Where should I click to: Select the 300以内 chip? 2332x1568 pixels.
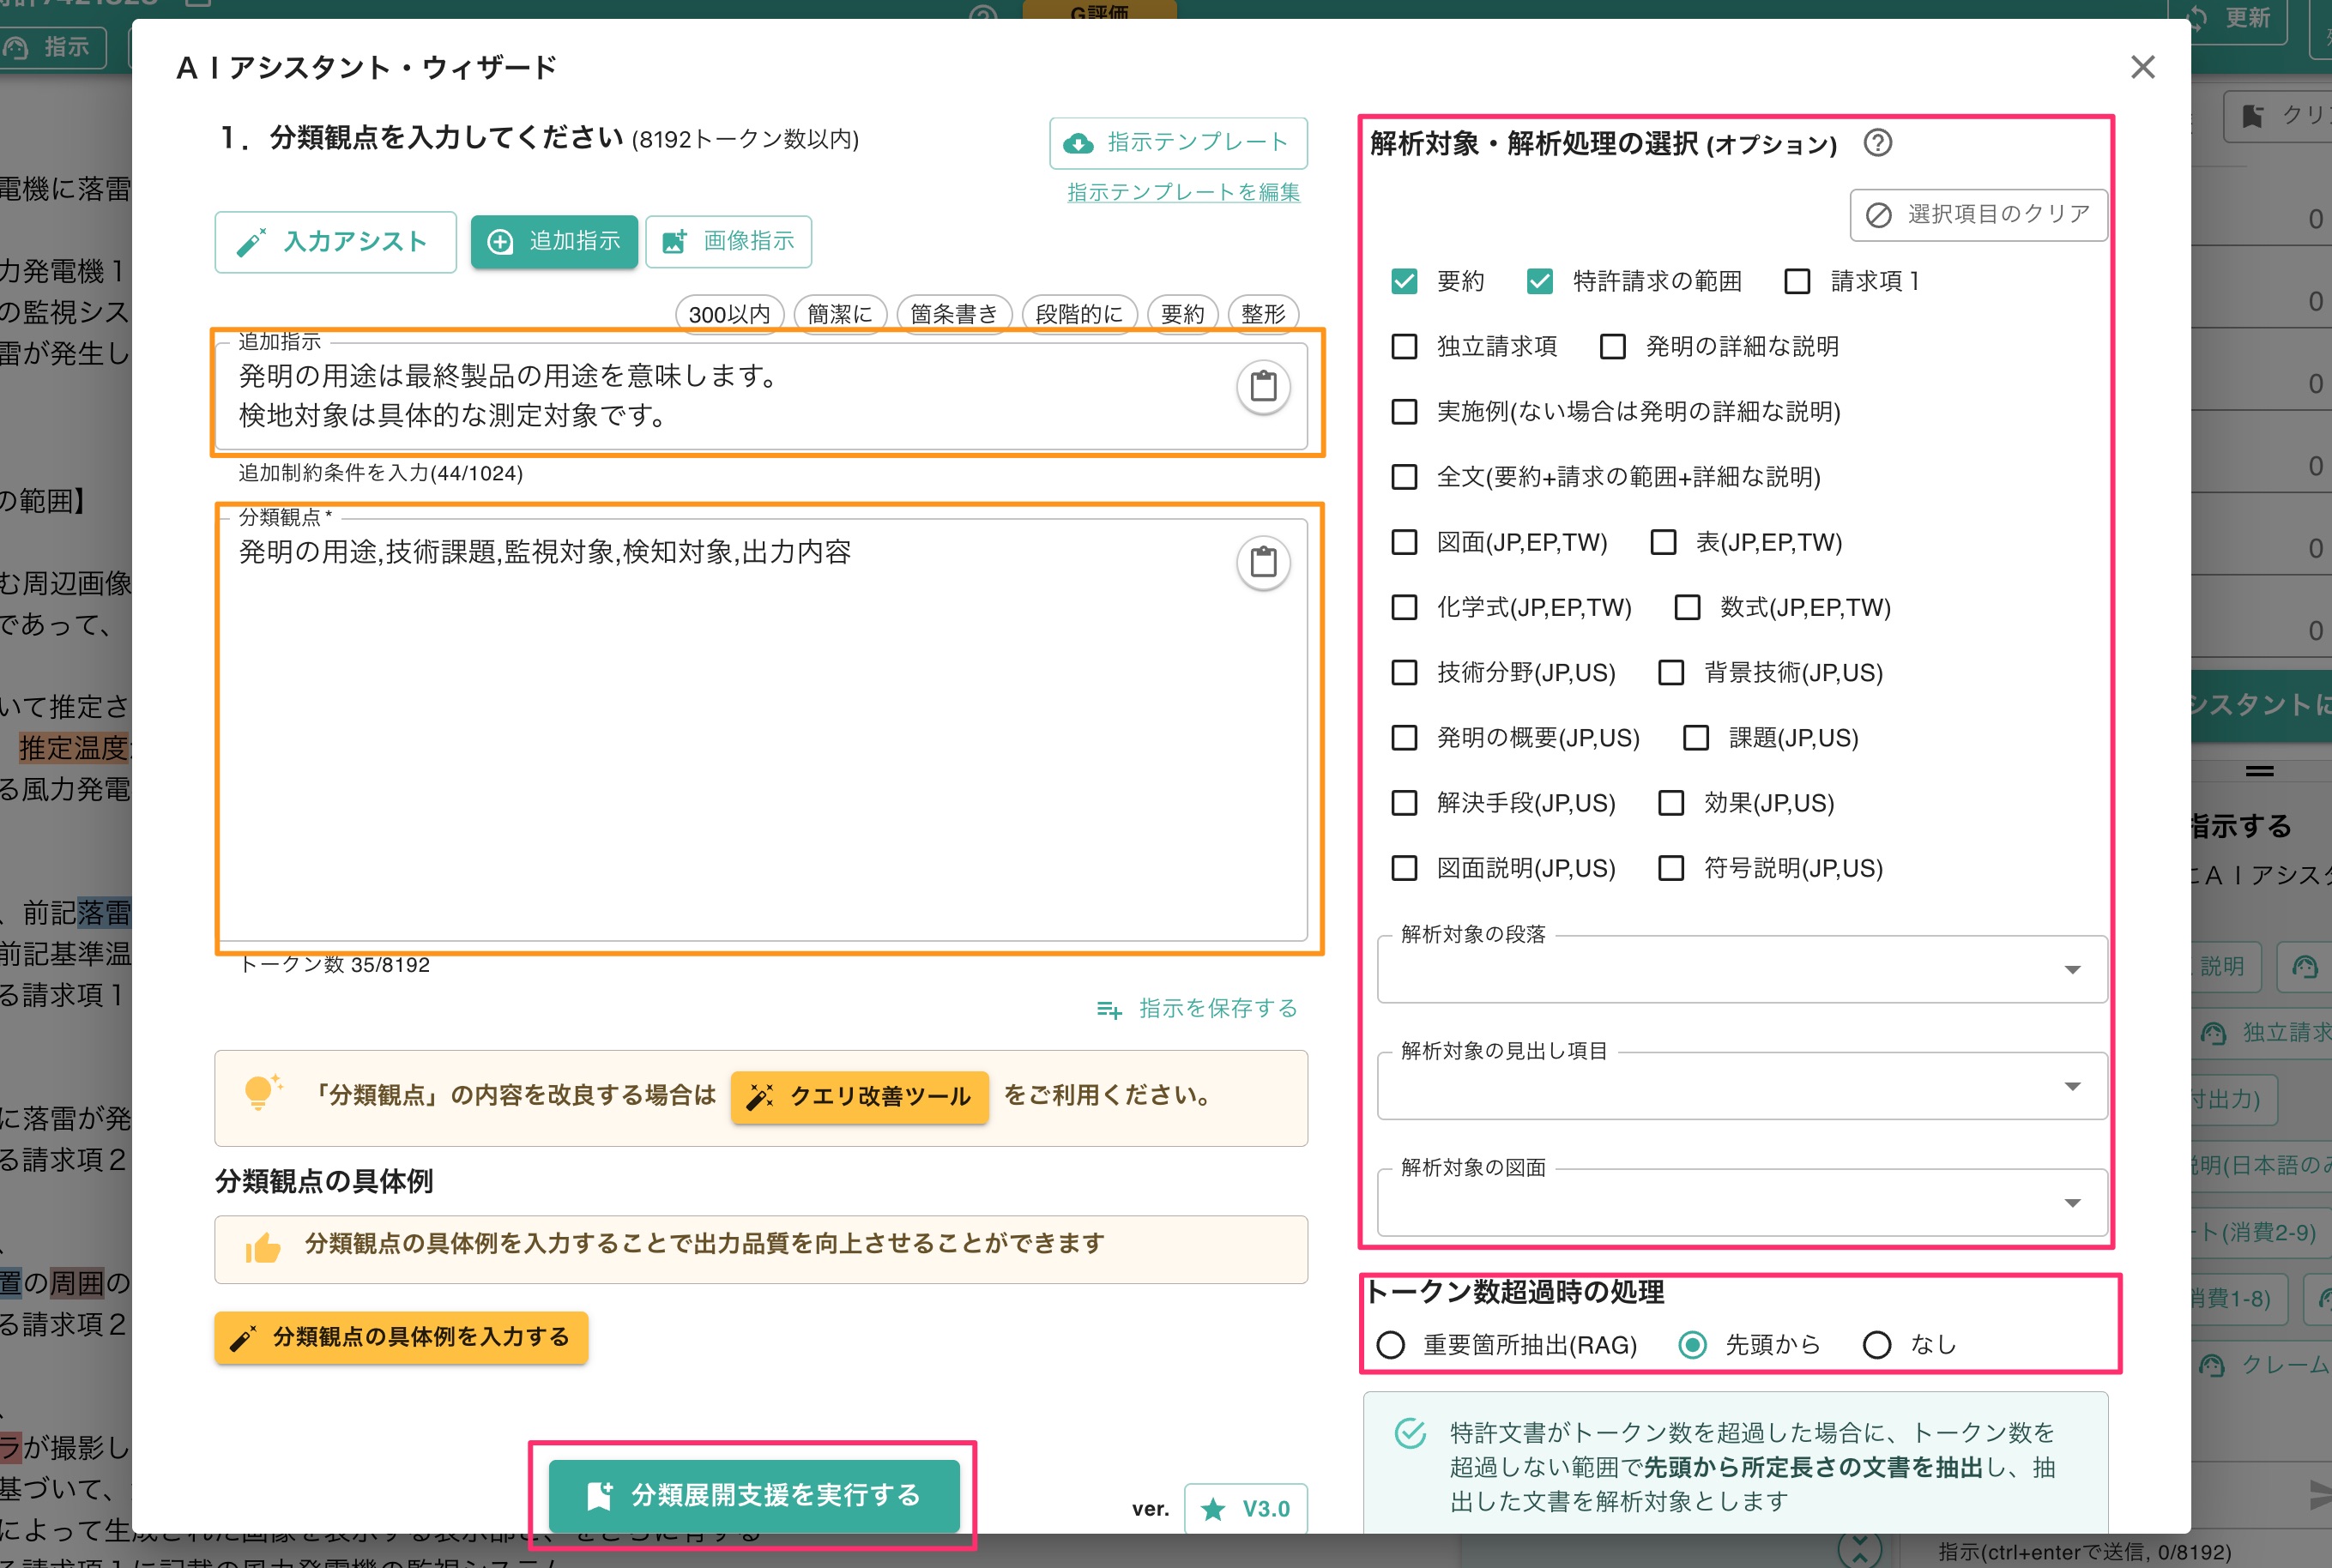pos(729,314)
